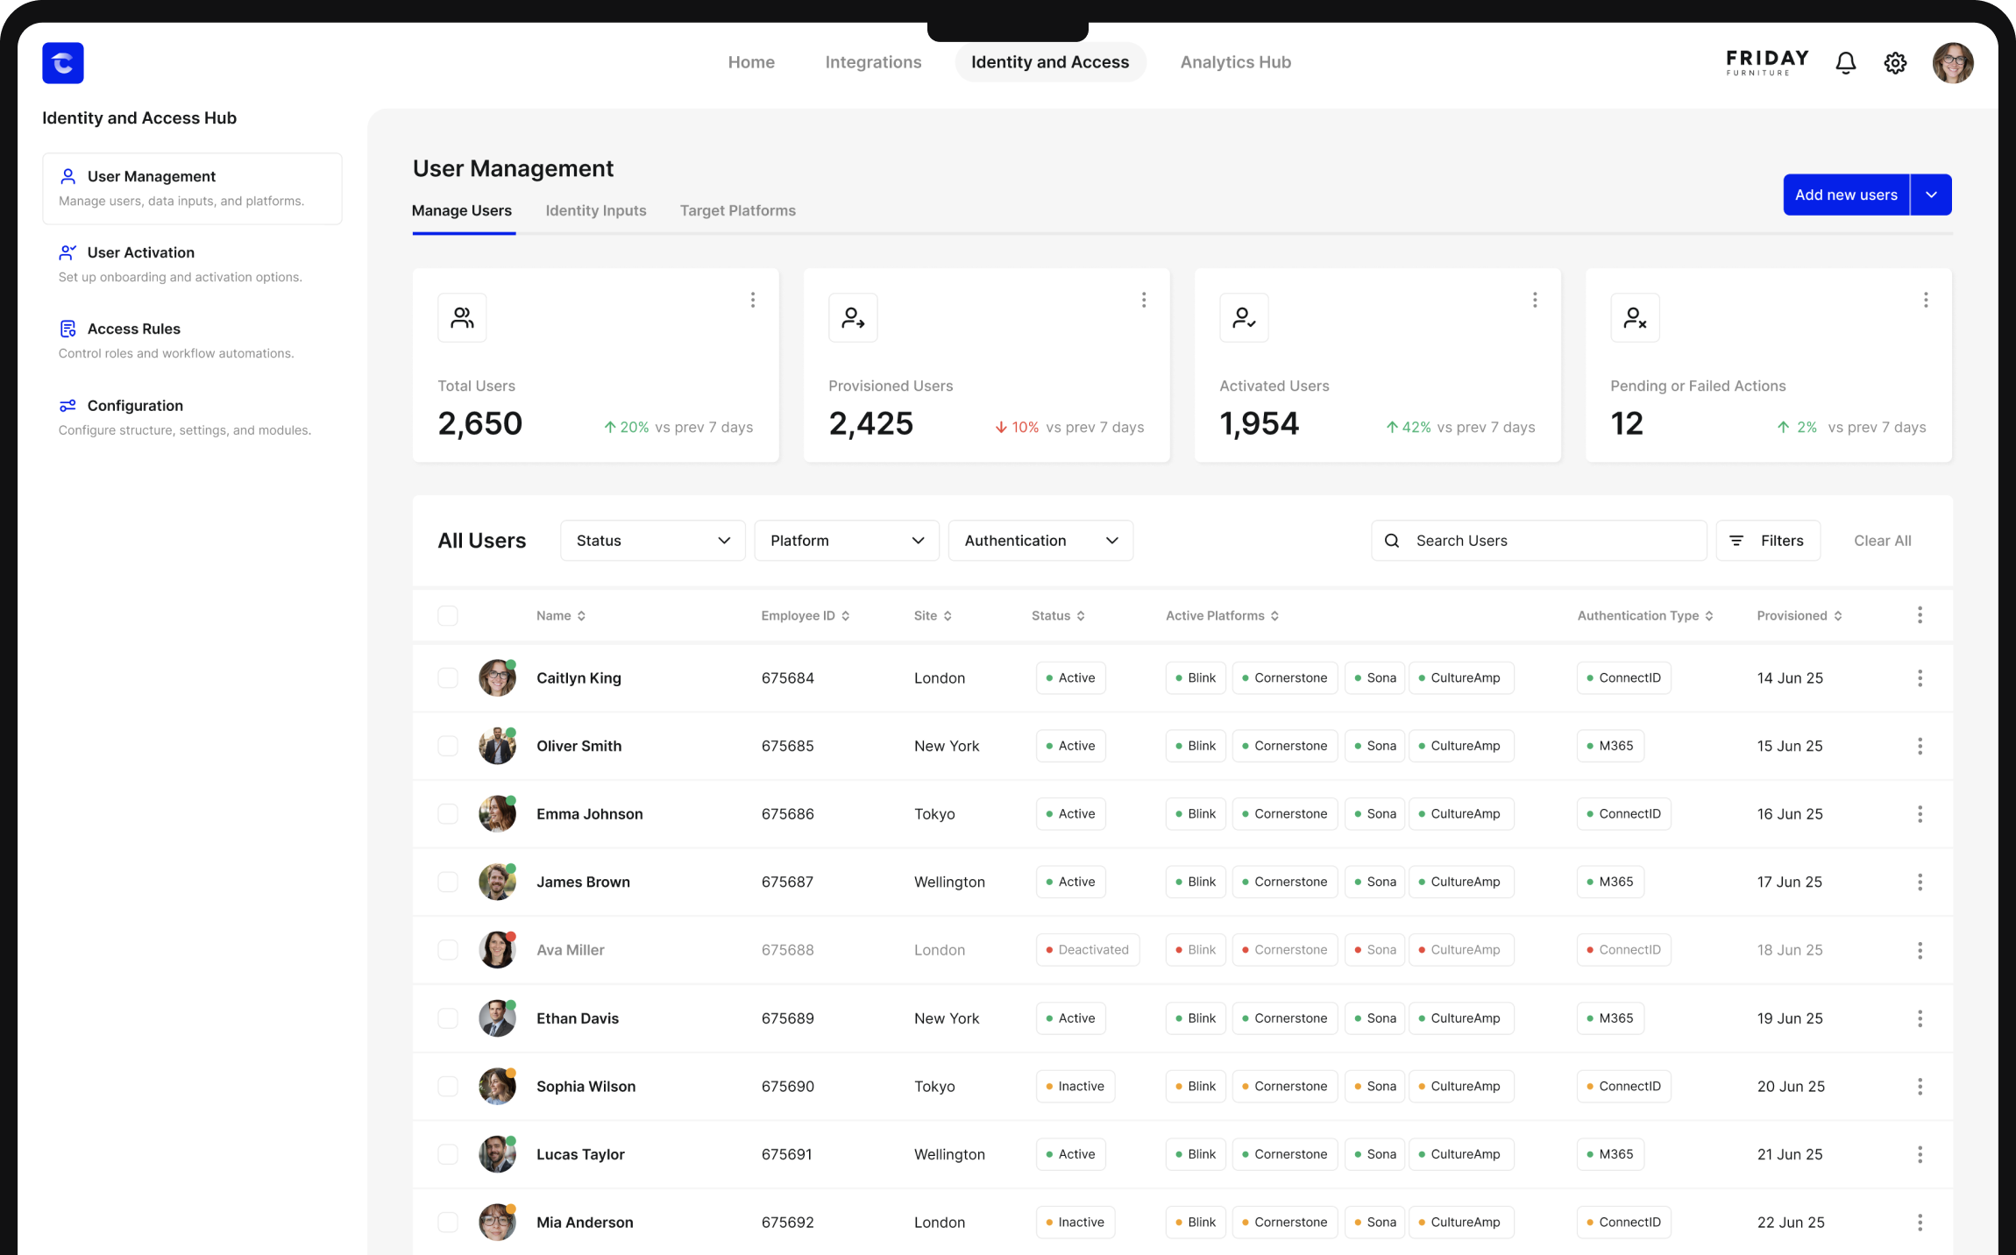Switch to Target Platforms tab
The image size is (2016, 1255).
[x=738, y=211]
